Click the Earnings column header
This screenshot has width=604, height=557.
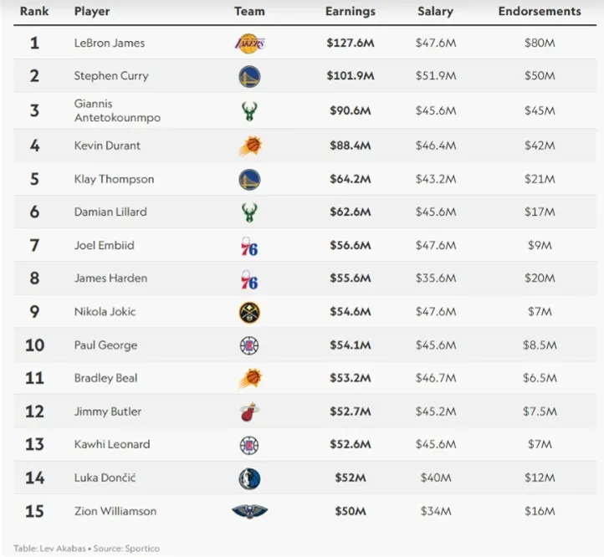tap(350, 12)
